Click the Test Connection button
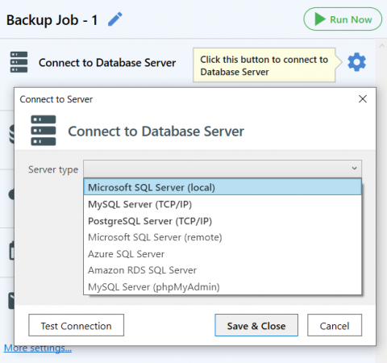This screenshot has width=387, height=363. pos(77,325)
